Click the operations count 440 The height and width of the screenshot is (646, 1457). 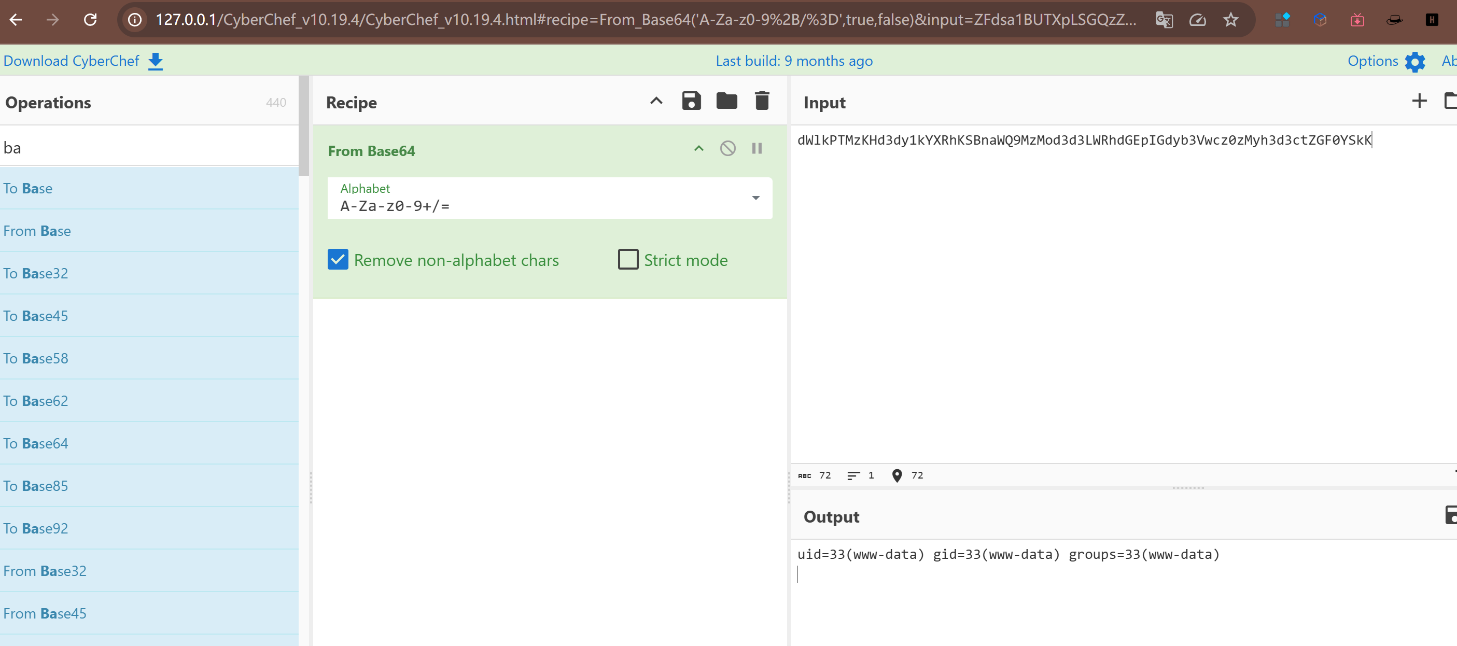click(x=276, y=102)
